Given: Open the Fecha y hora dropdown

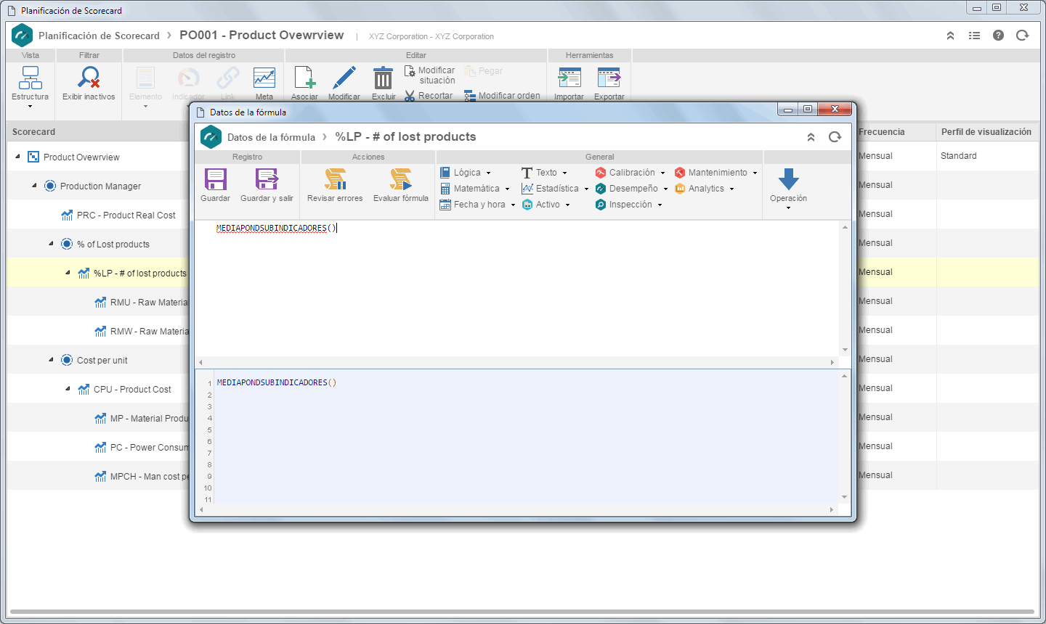Looking at the screenshot, I should coord(477,205).
